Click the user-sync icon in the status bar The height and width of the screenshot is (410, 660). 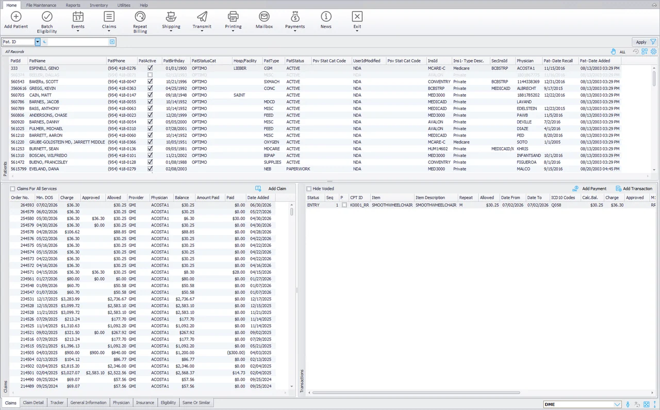pyautogui.click(x=637, y=404)
